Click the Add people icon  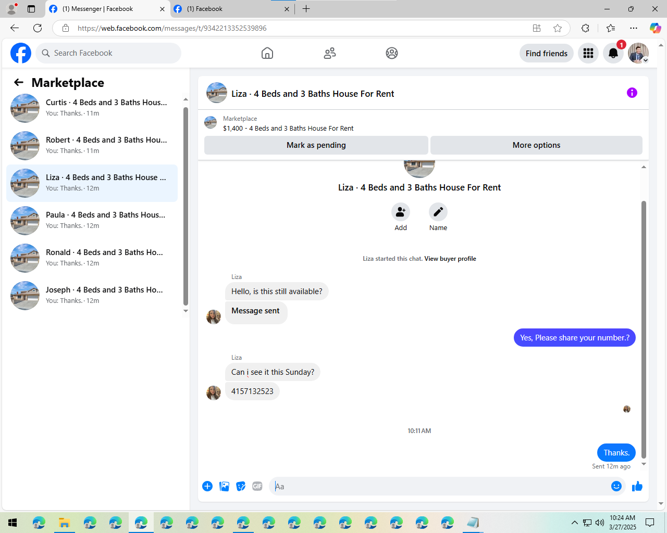401,212
